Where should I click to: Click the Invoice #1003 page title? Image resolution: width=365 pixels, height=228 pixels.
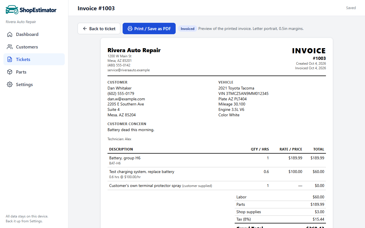click(96, 8)
